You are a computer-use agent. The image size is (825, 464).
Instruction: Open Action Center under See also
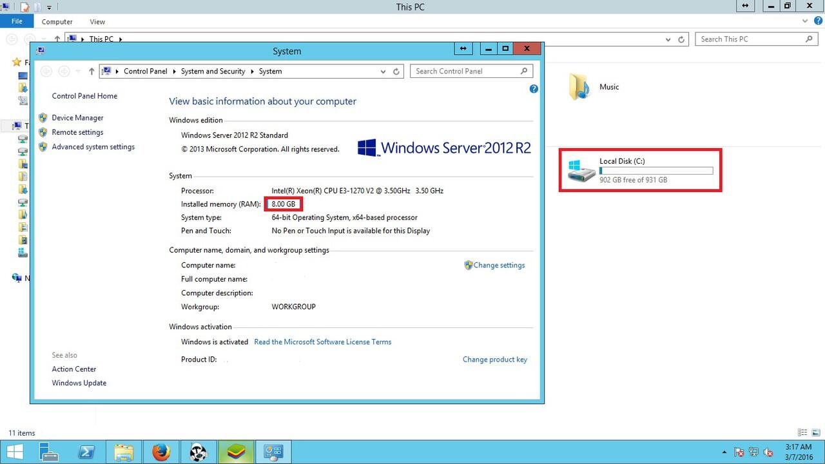click(74, 369)
